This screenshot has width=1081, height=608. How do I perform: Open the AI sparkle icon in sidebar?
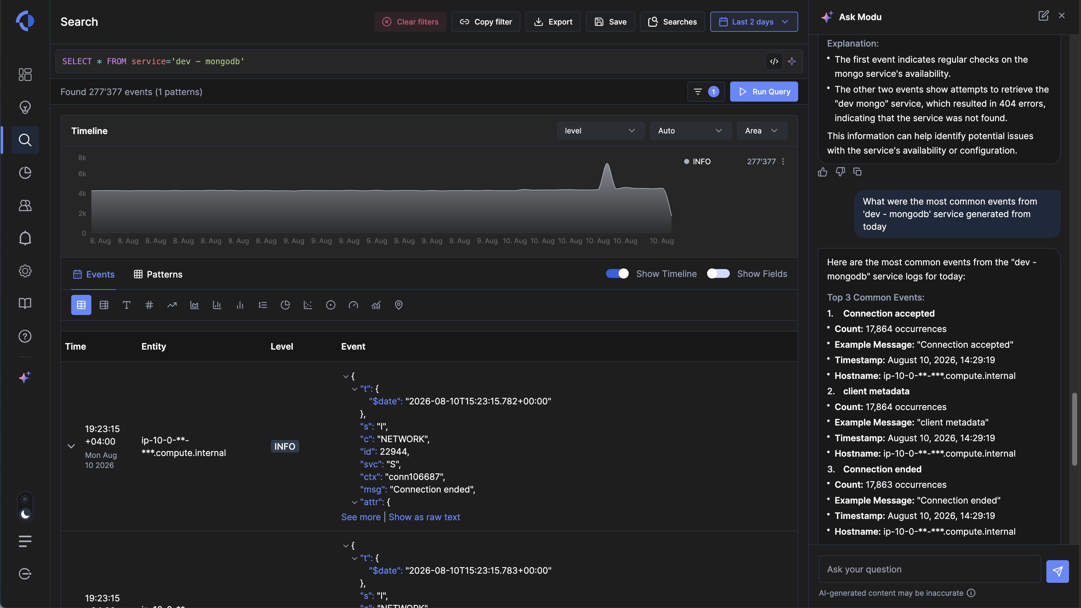25,377
